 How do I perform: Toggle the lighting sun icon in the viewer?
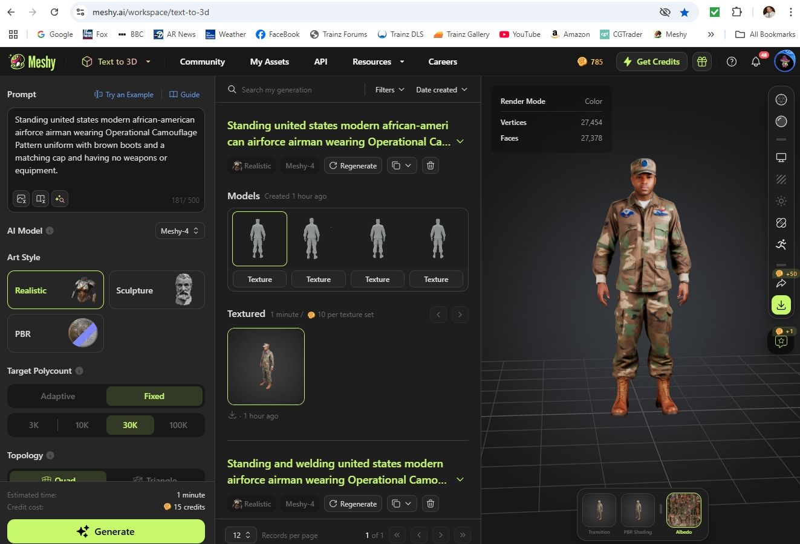pyautogui.click(x=781, y=201)
